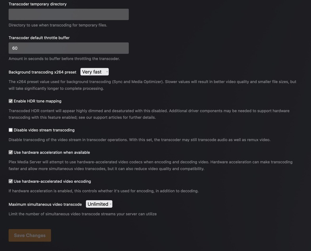The image size is (311, 251).
Task: Uncheck the Enable HDR tone mapping checkbox
Action: tap(11, 101)
